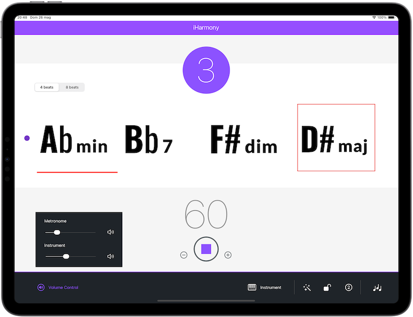413x317 pixels.
Task: Select the F# dim chord
Action: point(244,139)
